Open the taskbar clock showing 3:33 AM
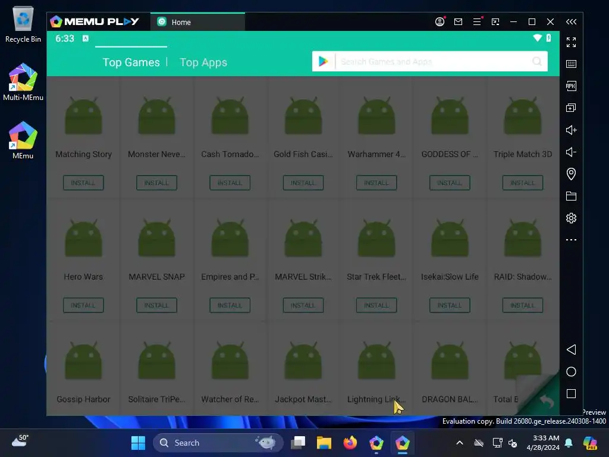Image resolution: width=609 pixels, height=457 pixels. pyautogui.click(x=543, y=443)
